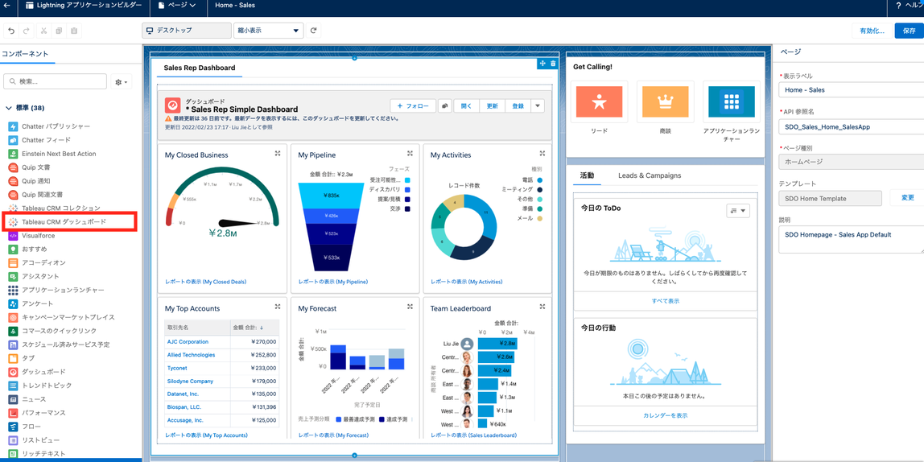Click the 最善達成予測 legend swatch
924x462 pixels.
[x=339, y=419]
